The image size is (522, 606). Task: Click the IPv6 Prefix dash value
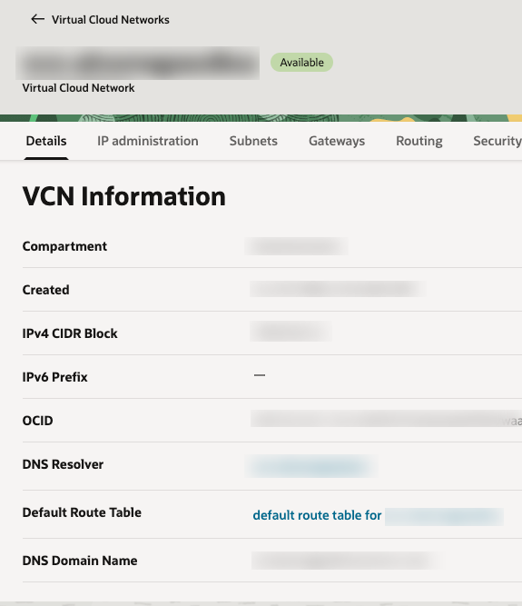[260, 375]
